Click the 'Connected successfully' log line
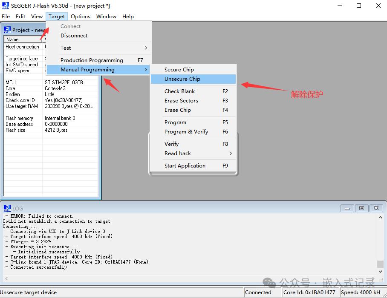387x298 pixels. click(x=36, y=267)
